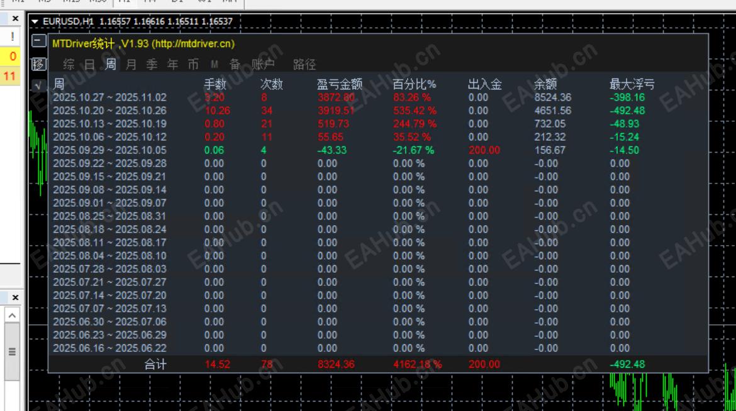Click the 盈亏金额 column header

point(339,84)
